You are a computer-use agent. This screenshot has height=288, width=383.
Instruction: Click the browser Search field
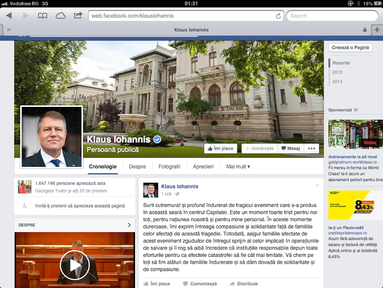pyautogui.click(x=332, y=16)
